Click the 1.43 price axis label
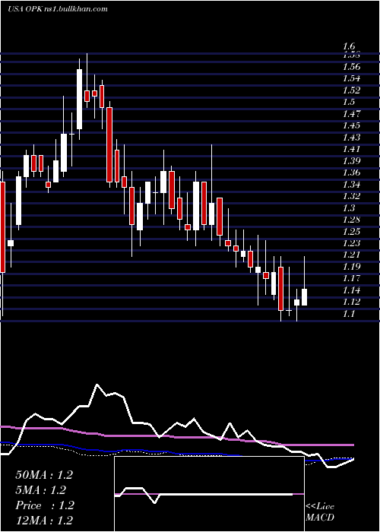 click(x=352, y=138)
